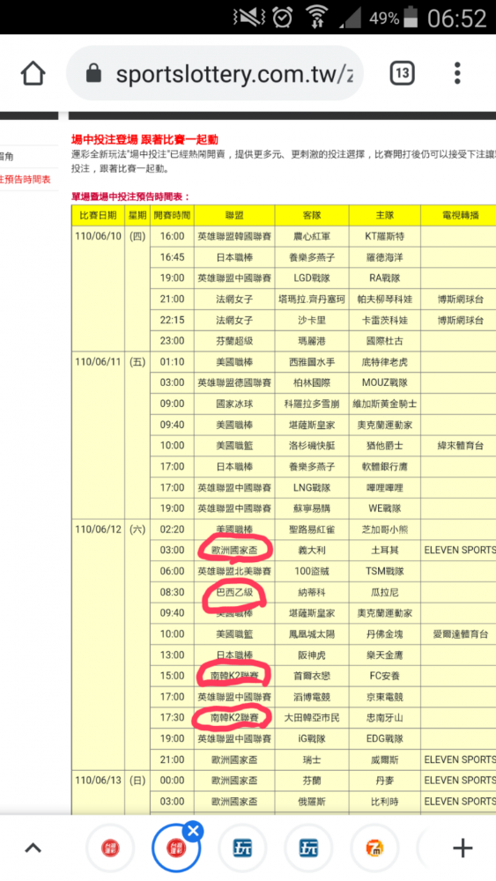Tap the alarm clock status icon
The height and width of the screenshot is (881, 496).
[283, 18]
